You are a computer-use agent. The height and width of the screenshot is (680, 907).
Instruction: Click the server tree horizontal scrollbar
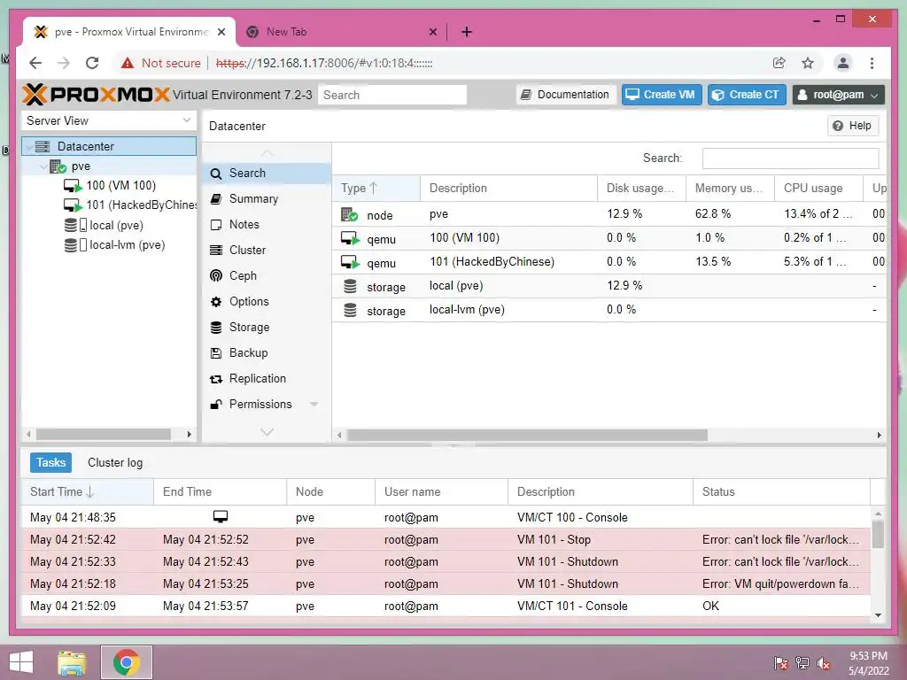(103, 434)
